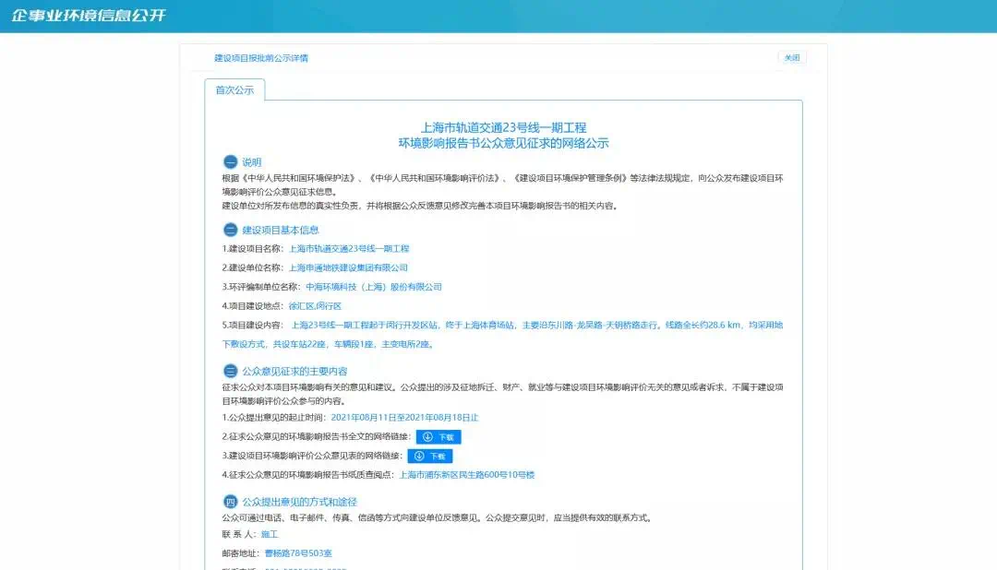Image resolution: width=997 pixels, height=570 pixels.
Task: Click the 公众意见征求的主要内容 section number icon
Action: pos(230,371)
